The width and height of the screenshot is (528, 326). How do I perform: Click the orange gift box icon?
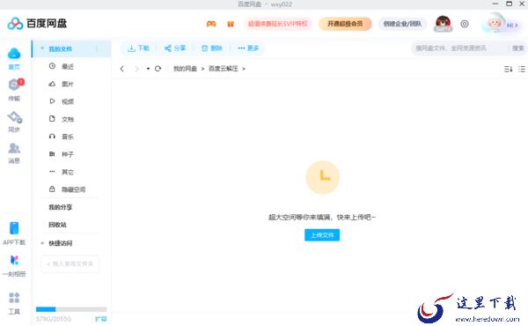point(231,24)
